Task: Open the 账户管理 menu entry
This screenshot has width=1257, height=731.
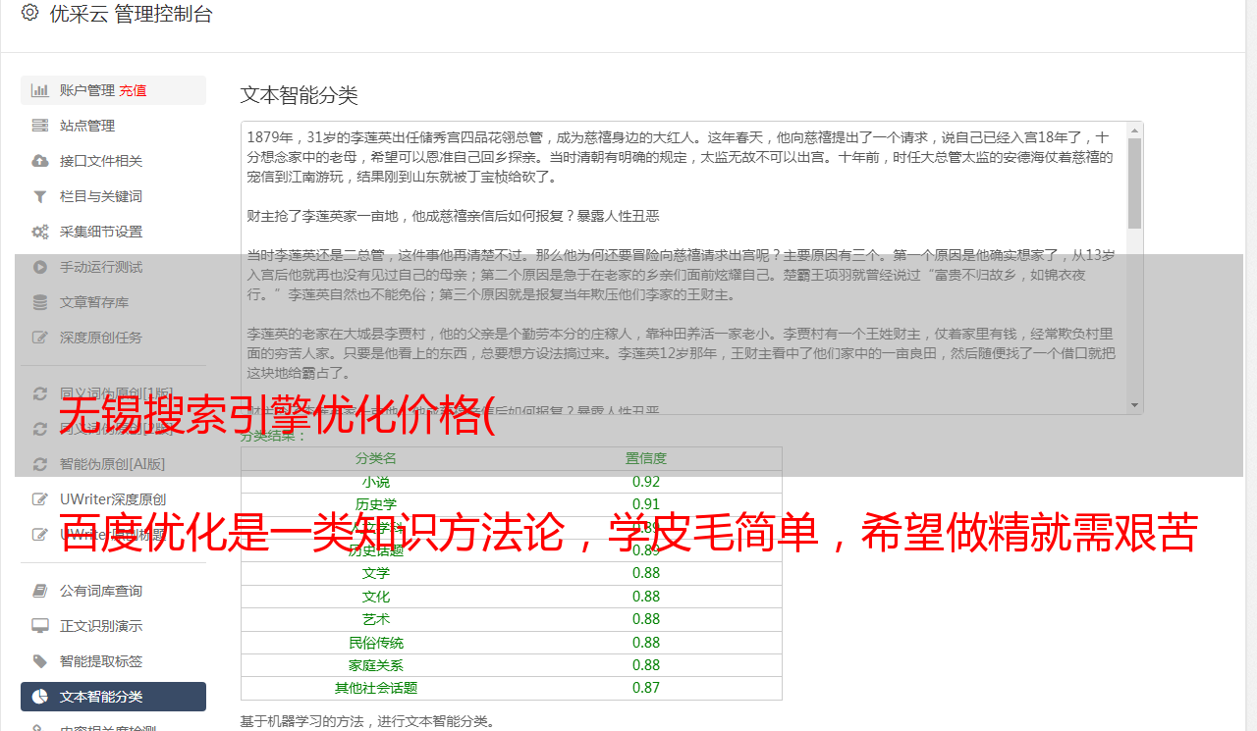Action: (x=87, y=90)
